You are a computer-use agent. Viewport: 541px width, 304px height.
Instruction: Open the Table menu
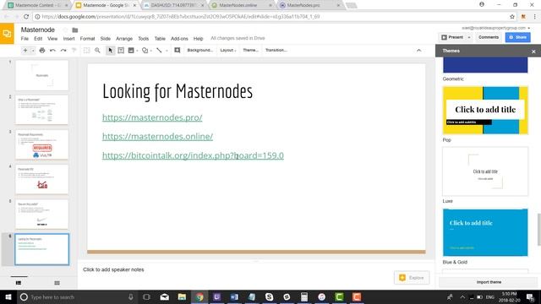(x=160, y=39)
